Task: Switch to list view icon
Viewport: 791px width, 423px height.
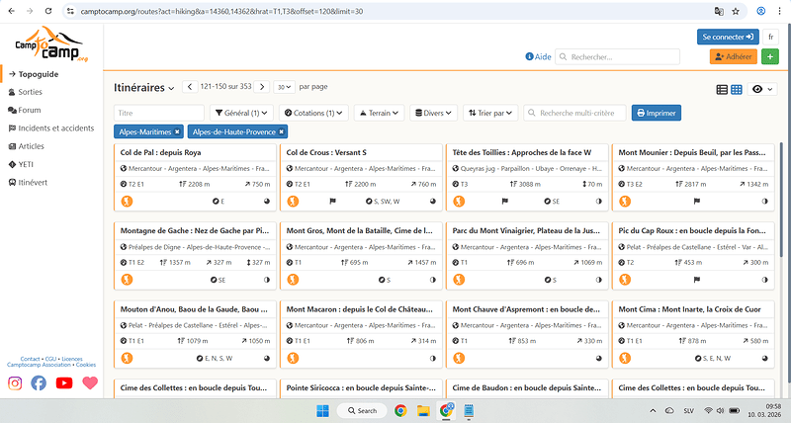Action: [x=722, y=89]
